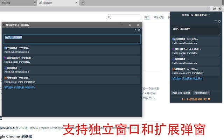Focus the text input in extension popup
The image size is (224, 140).
[x=196, y=30]
